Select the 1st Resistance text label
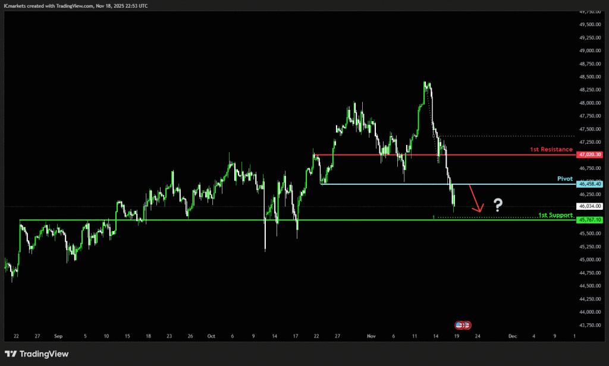This screenshot has width=609, height=366. point(551,150)
